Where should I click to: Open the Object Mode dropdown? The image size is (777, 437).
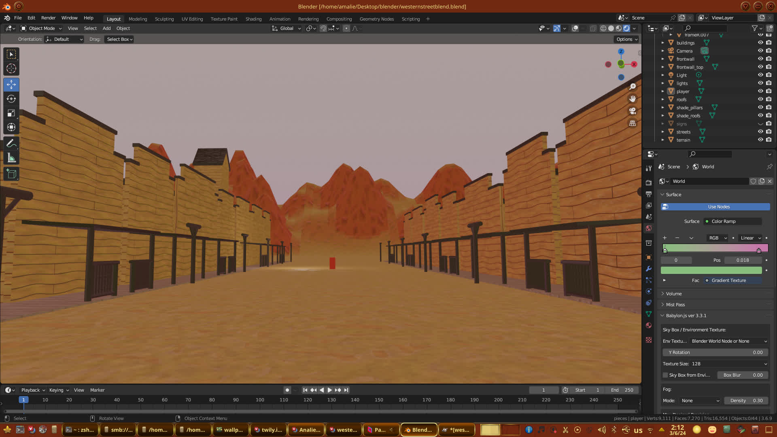click(41, 28)
